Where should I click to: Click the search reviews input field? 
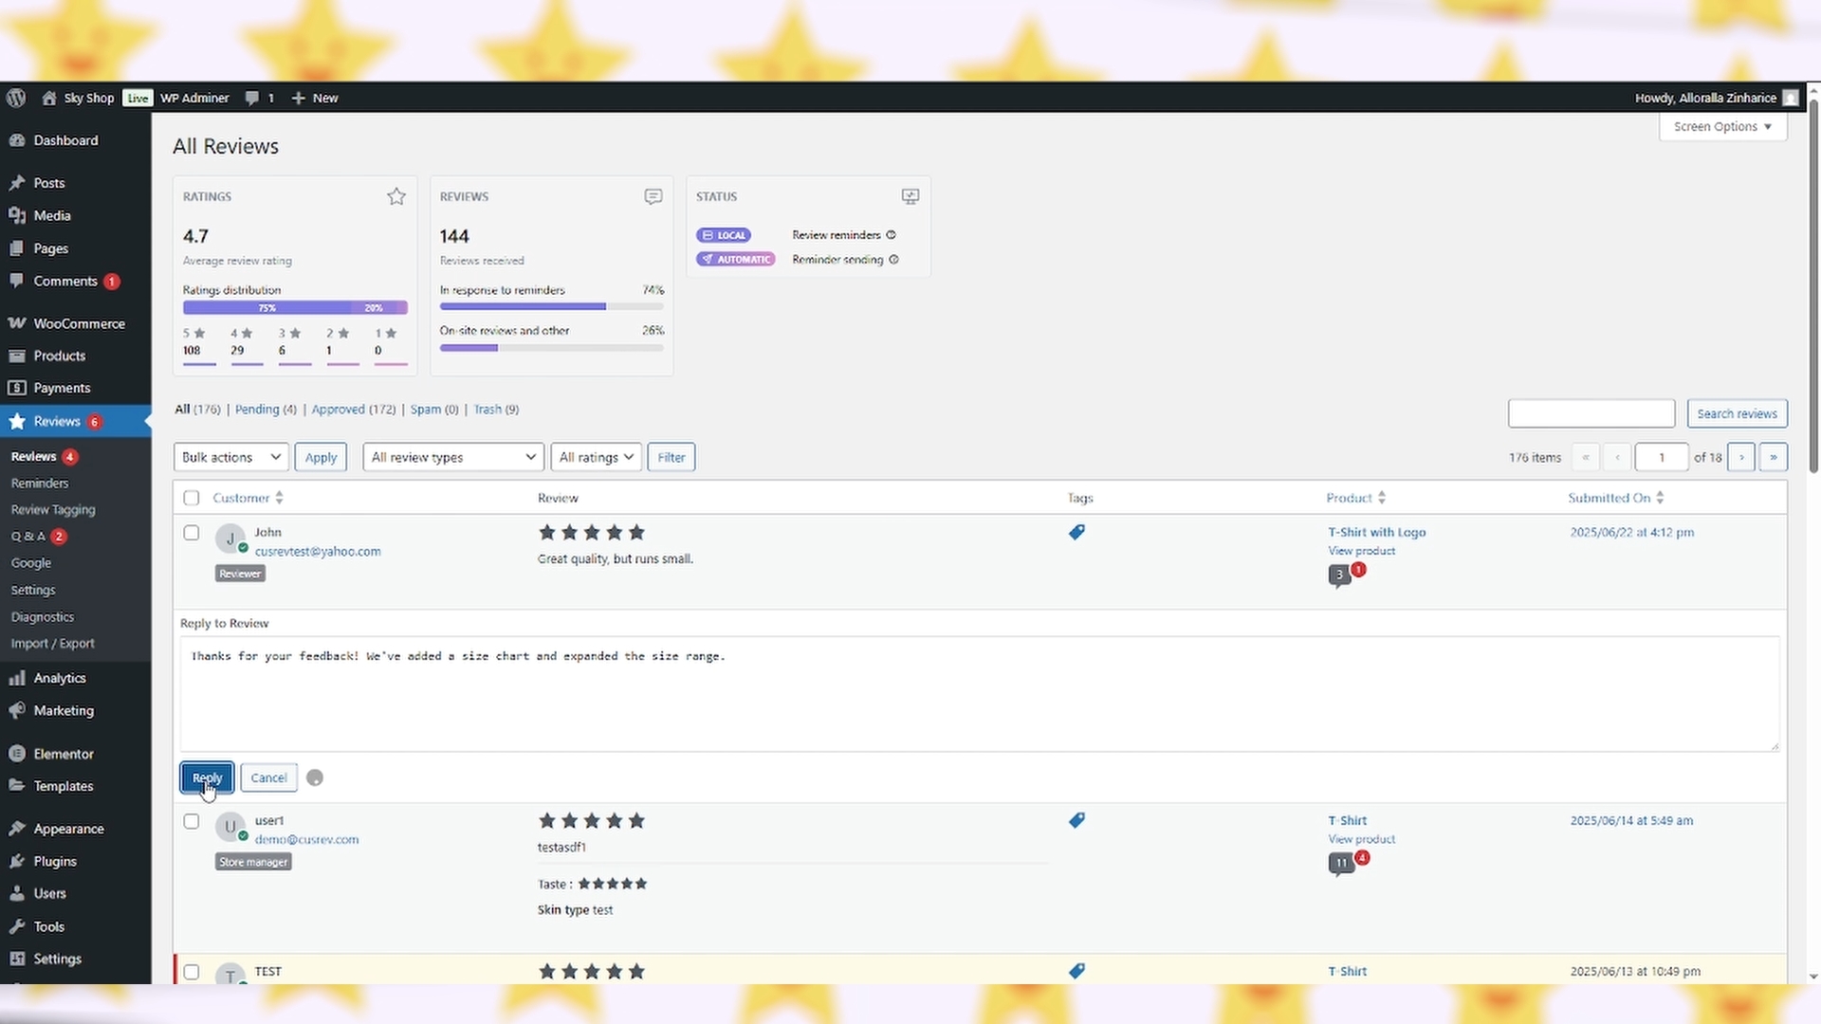(x=1591, y=413)
